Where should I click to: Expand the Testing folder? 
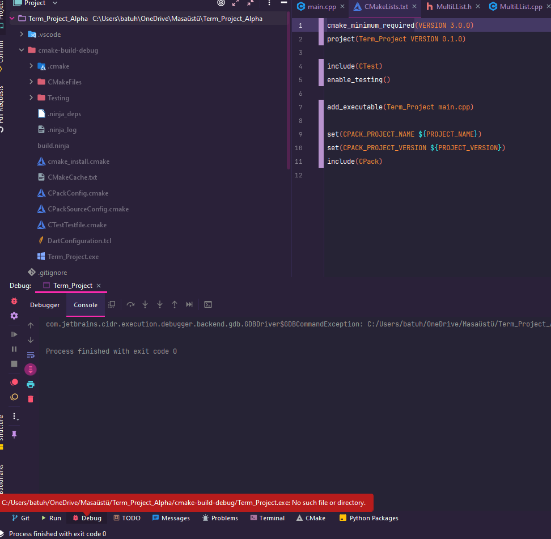31,97
